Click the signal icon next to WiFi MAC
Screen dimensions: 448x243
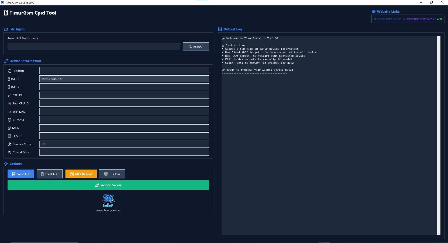pyautogui.click(x=10, y=111)
